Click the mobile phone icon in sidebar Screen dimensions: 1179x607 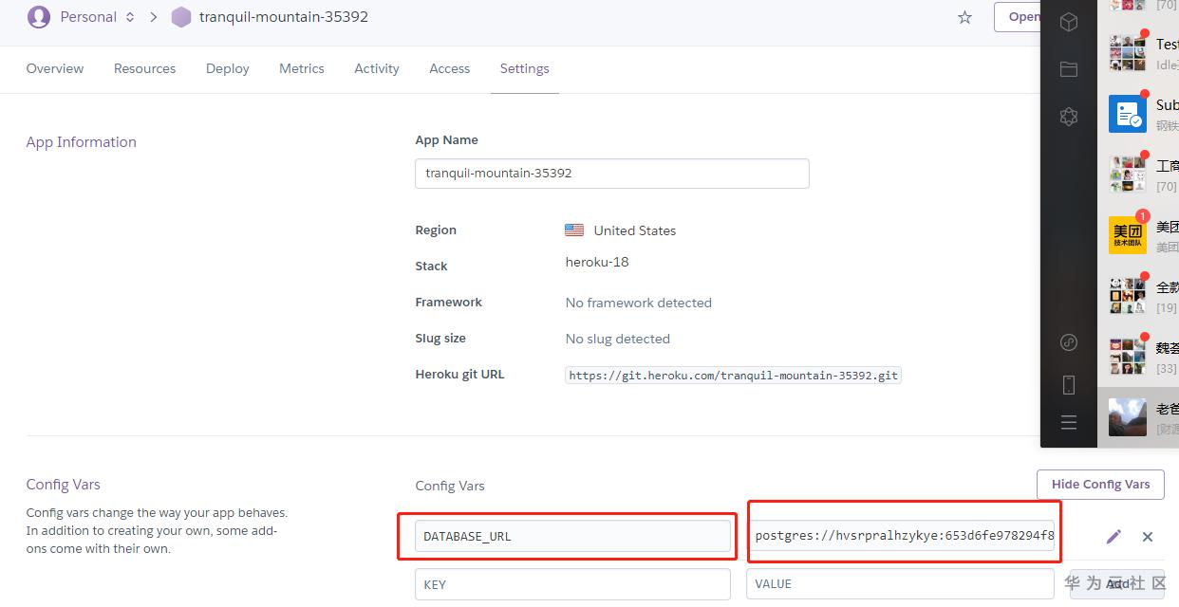(1069, 384)
